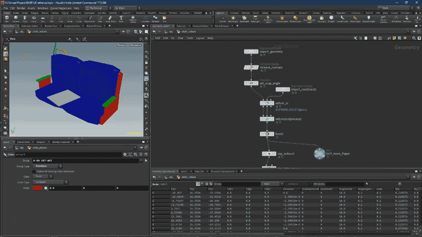Go back in network editor navigation
Image resolution: width=422 pixels, height=237 pixels.
(155, 32)
